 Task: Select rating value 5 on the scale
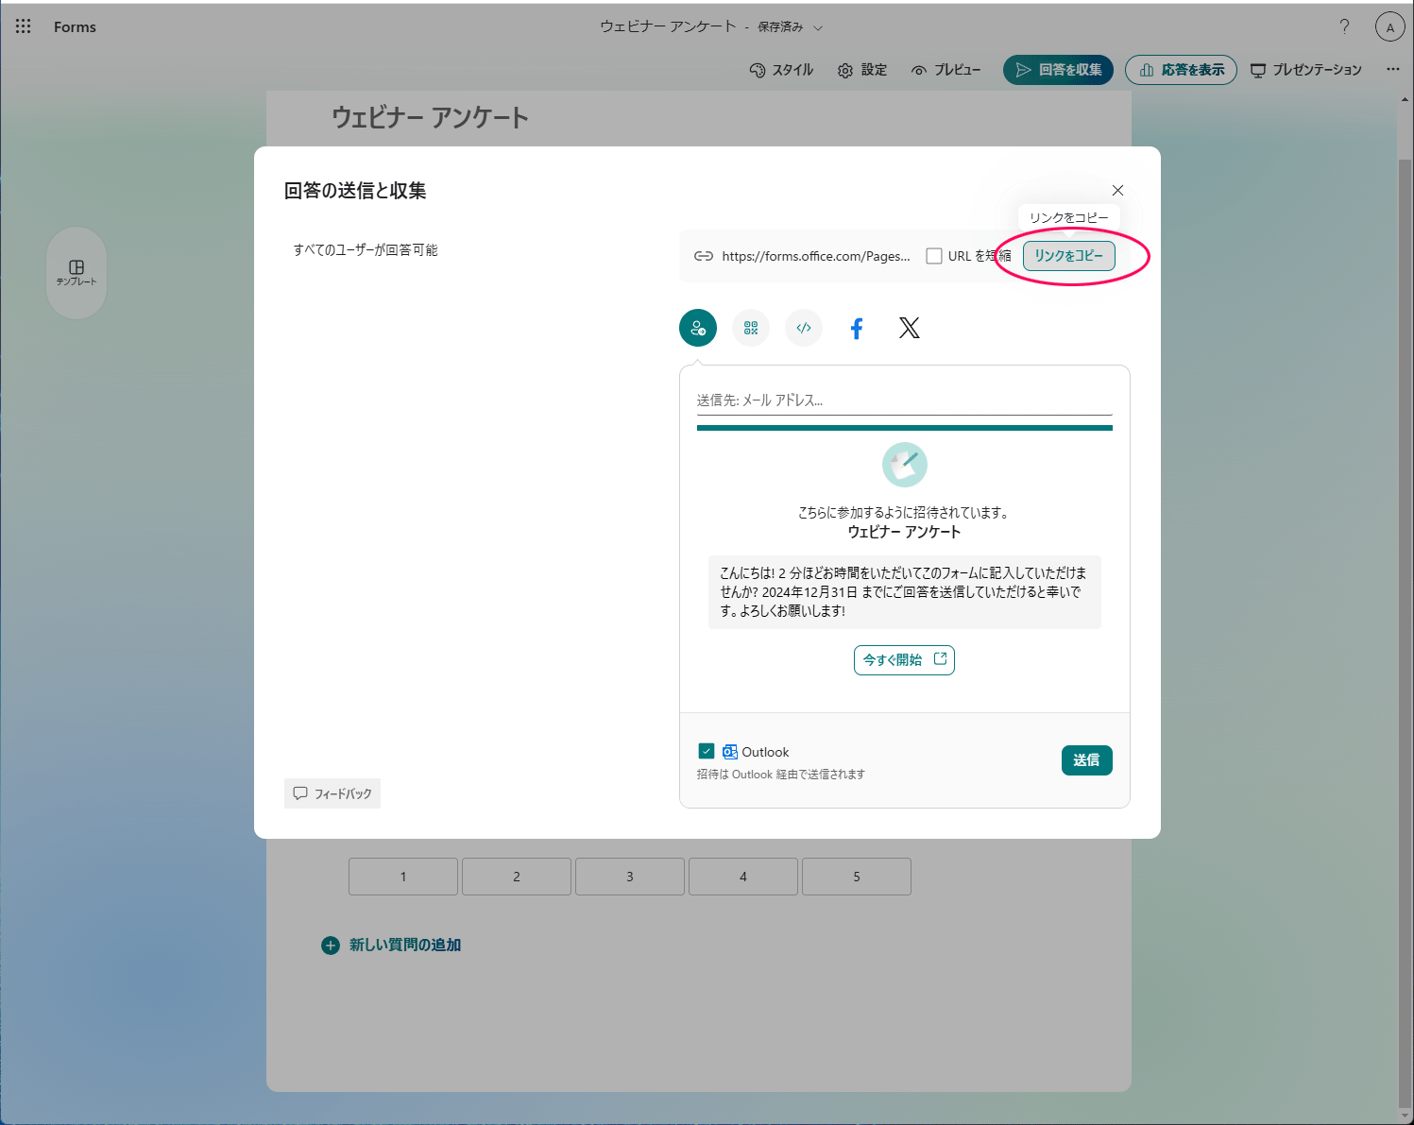856,876
